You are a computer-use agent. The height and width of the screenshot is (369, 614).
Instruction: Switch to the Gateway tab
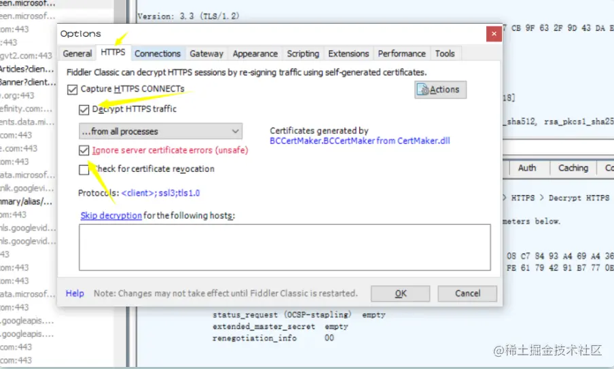click(x=206, y=54)
